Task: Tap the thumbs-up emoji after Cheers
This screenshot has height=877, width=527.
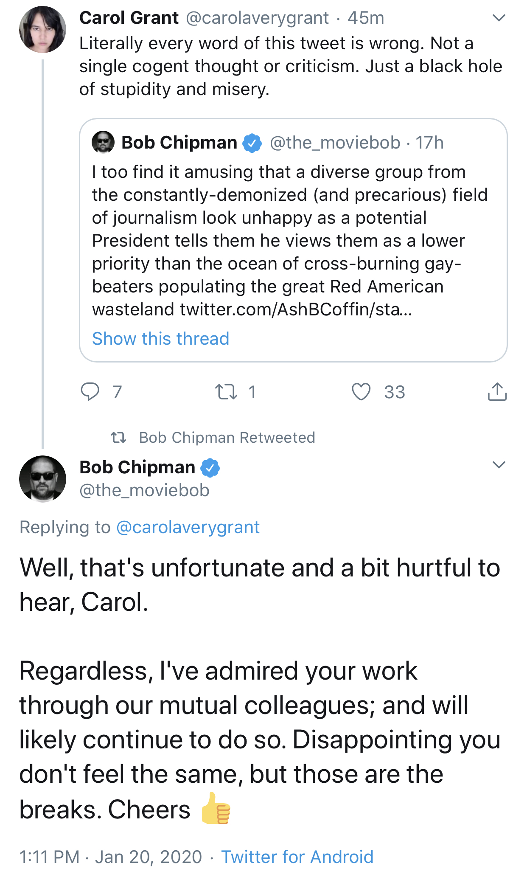Action: tap(216, 808)
